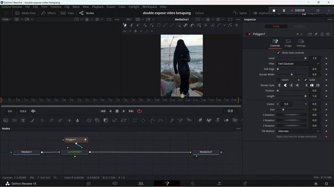Go to the Color page icon

tap(193, 183)
